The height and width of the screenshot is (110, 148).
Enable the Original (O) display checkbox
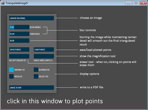11,70
